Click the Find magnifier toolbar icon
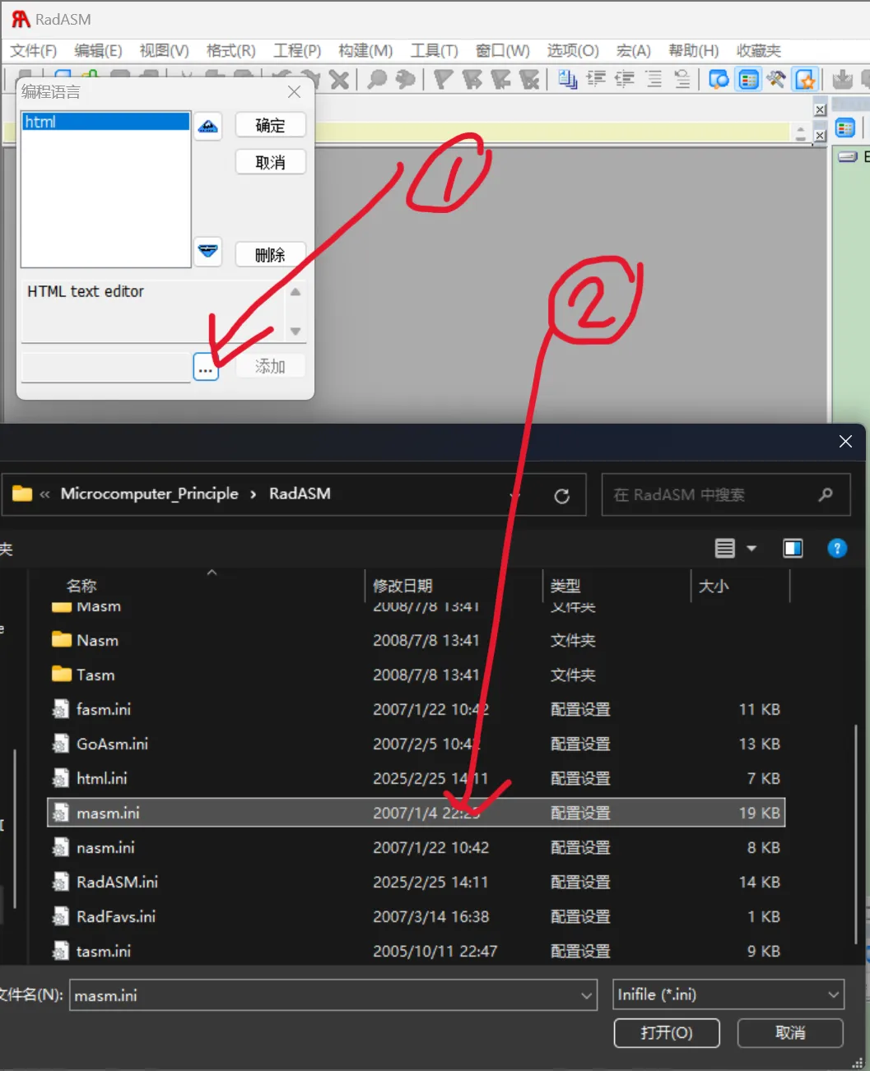 (377, 80)
